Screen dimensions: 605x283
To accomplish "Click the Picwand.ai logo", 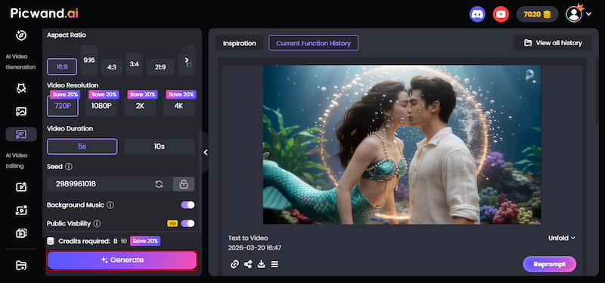I will pyautogui.click(x=44, y=14).
